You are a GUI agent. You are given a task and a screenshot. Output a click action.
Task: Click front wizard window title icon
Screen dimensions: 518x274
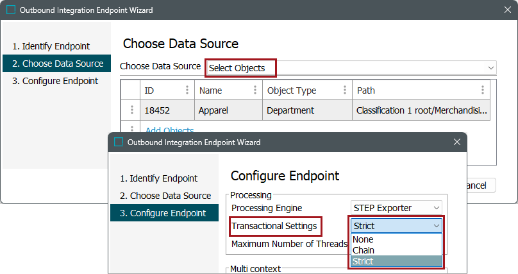click(119, 142)
